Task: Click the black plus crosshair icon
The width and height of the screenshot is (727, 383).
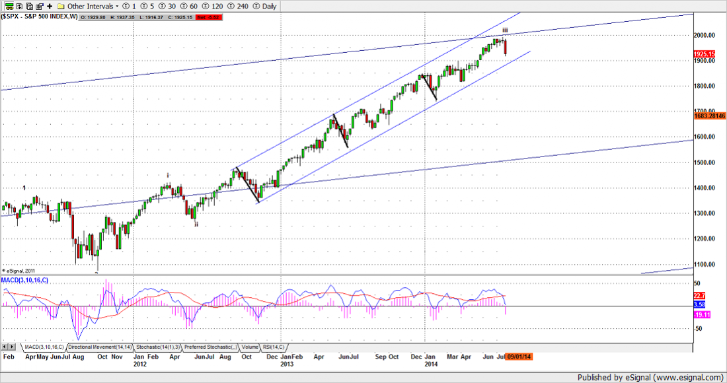Action: pyautogui.click(x=49, y=5)
